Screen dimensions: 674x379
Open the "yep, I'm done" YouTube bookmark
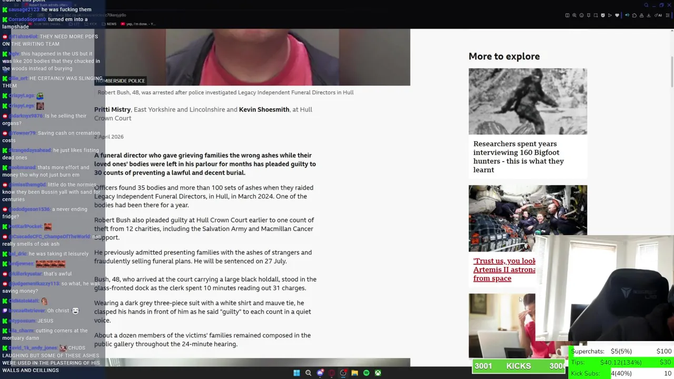tap(138, 24)
